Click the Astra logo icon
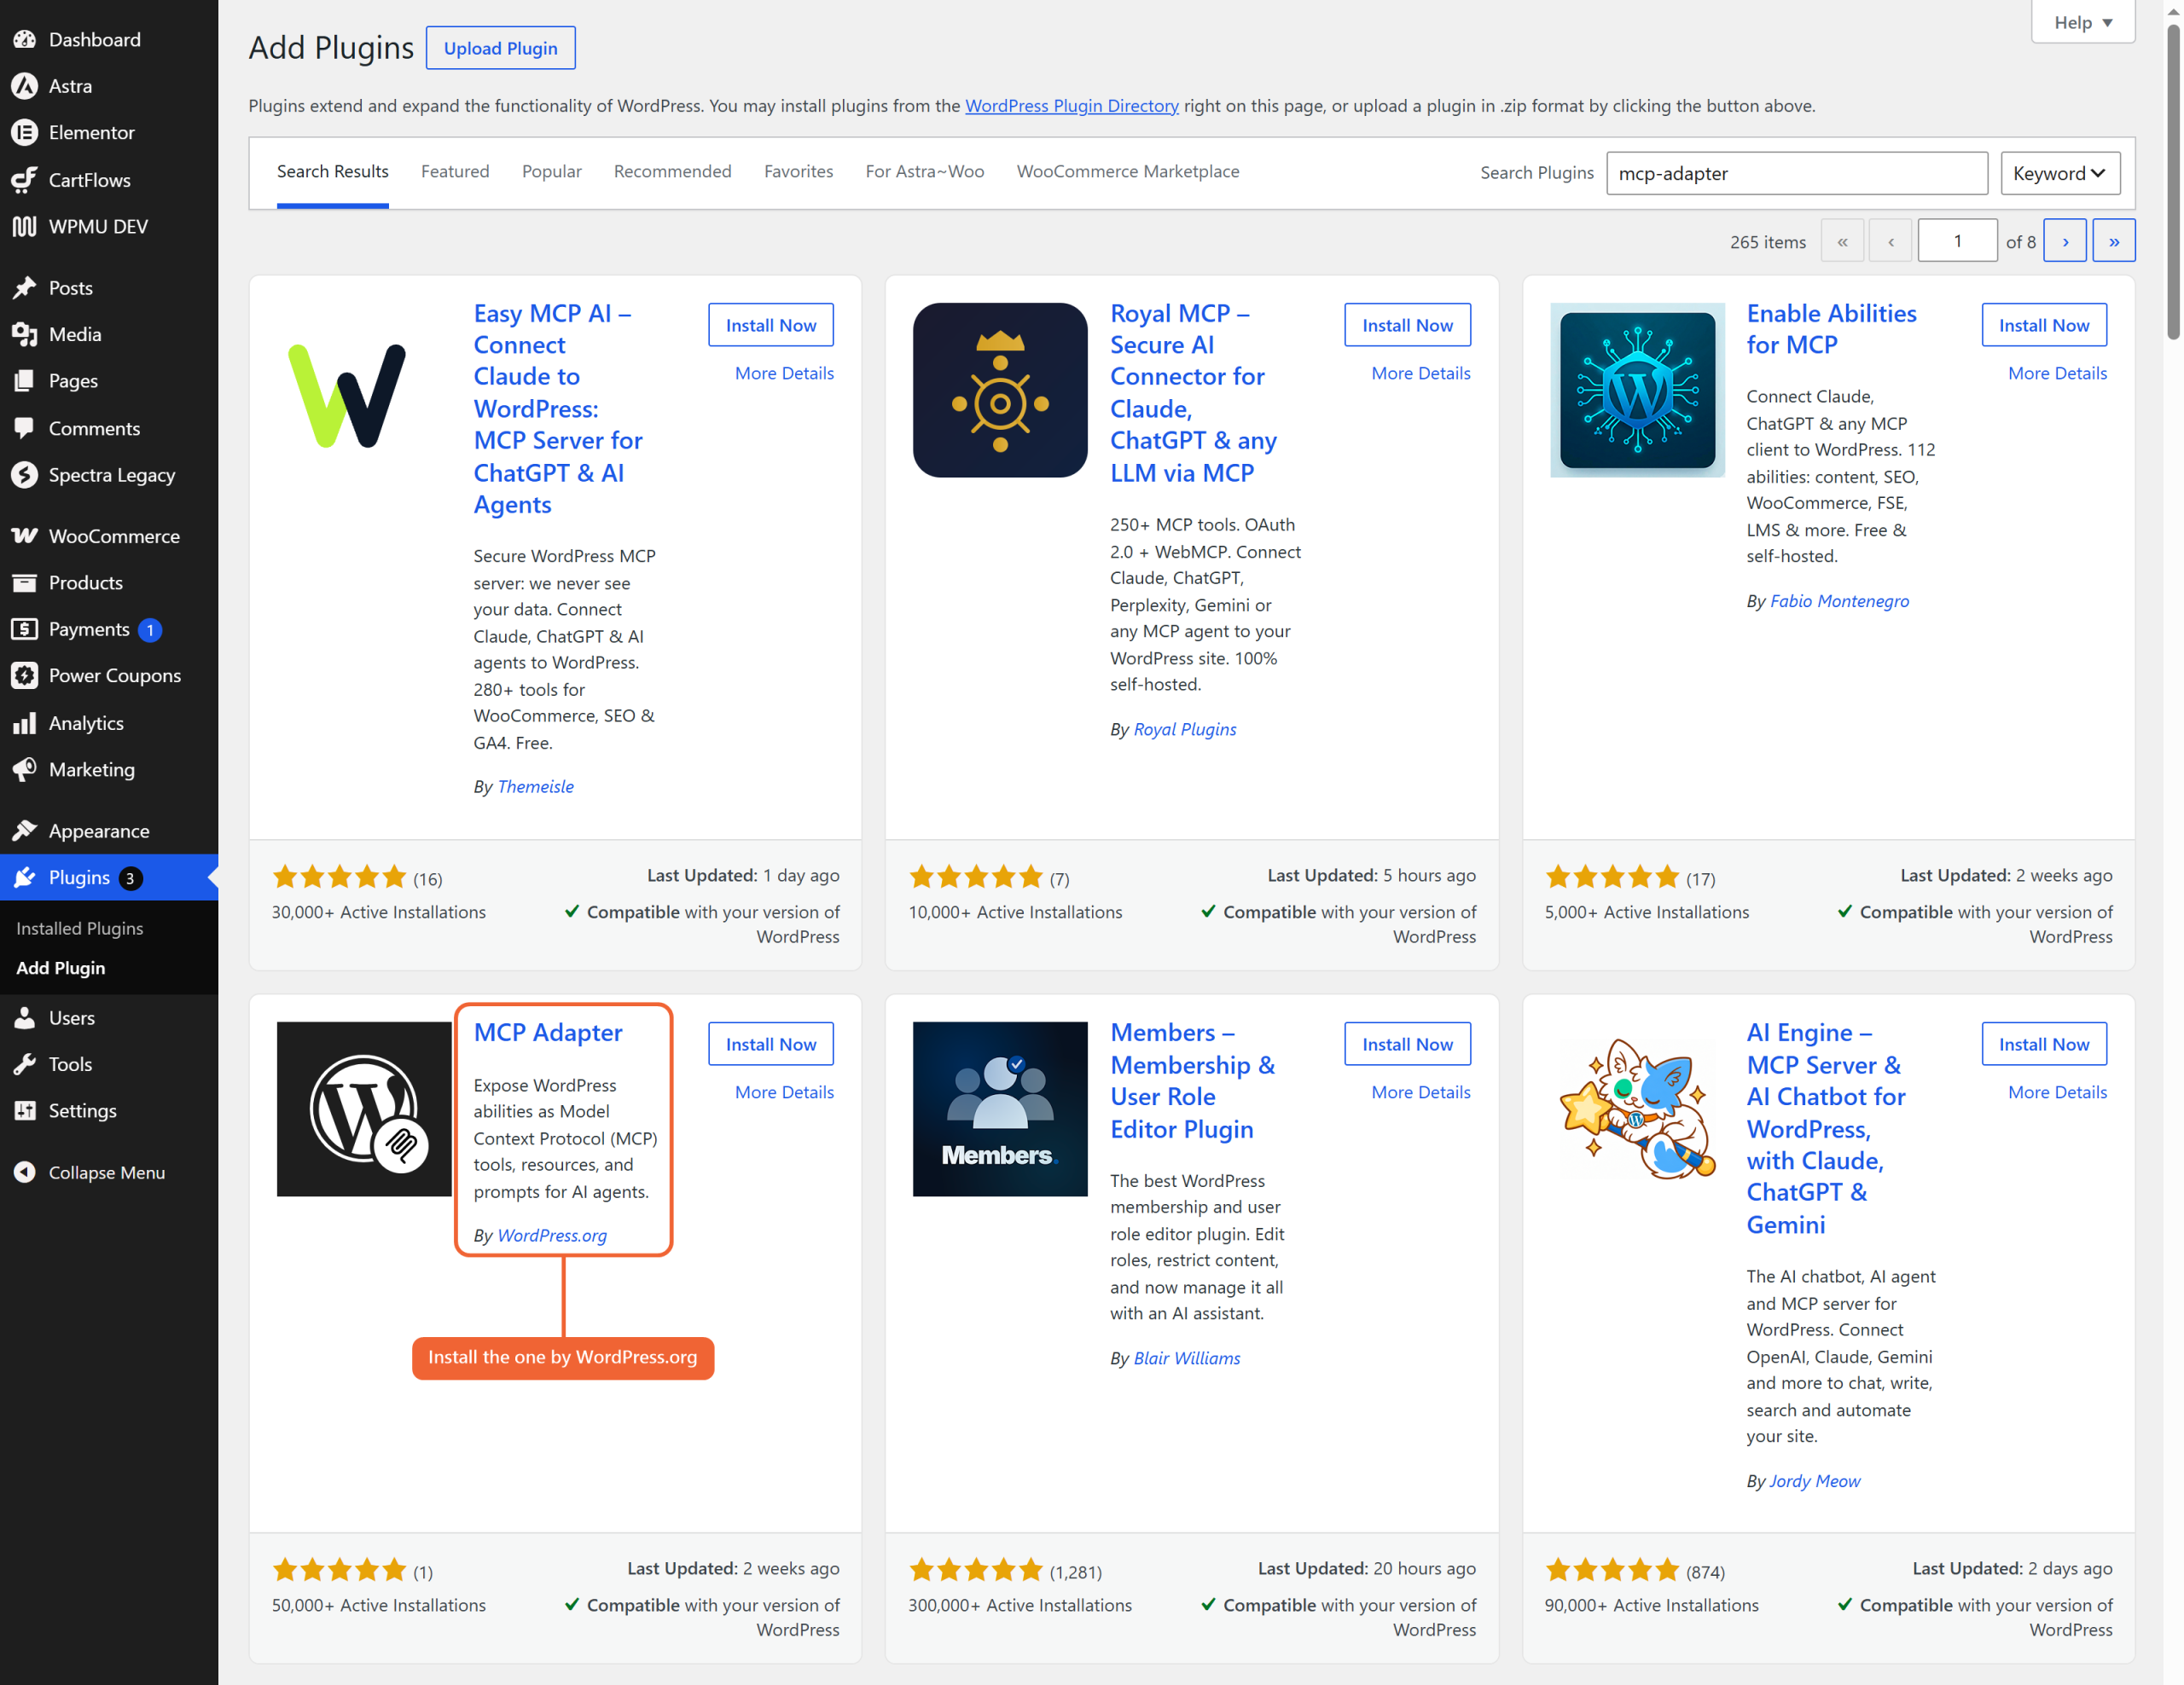 tap(25, 86)
